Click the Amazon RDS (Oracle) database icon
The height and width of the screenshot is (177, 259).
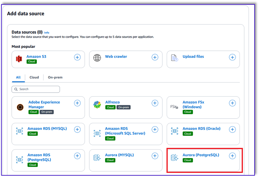(x=175, y=131)
